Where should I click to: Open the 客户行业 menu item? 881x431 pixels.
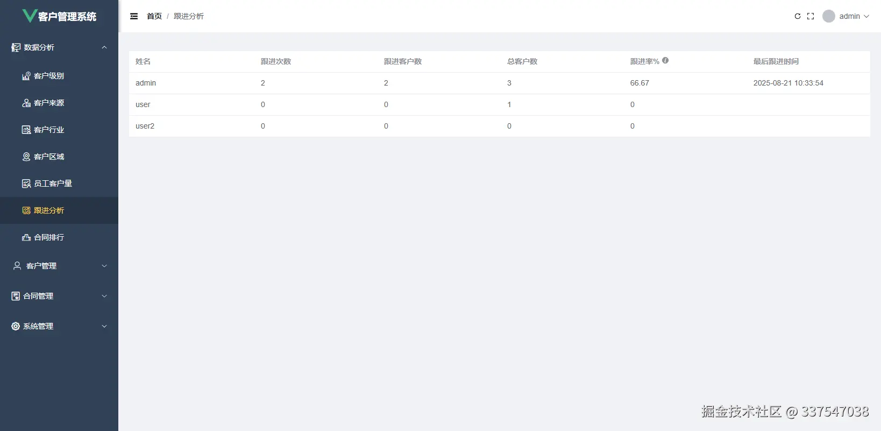(x=49, y=130)
